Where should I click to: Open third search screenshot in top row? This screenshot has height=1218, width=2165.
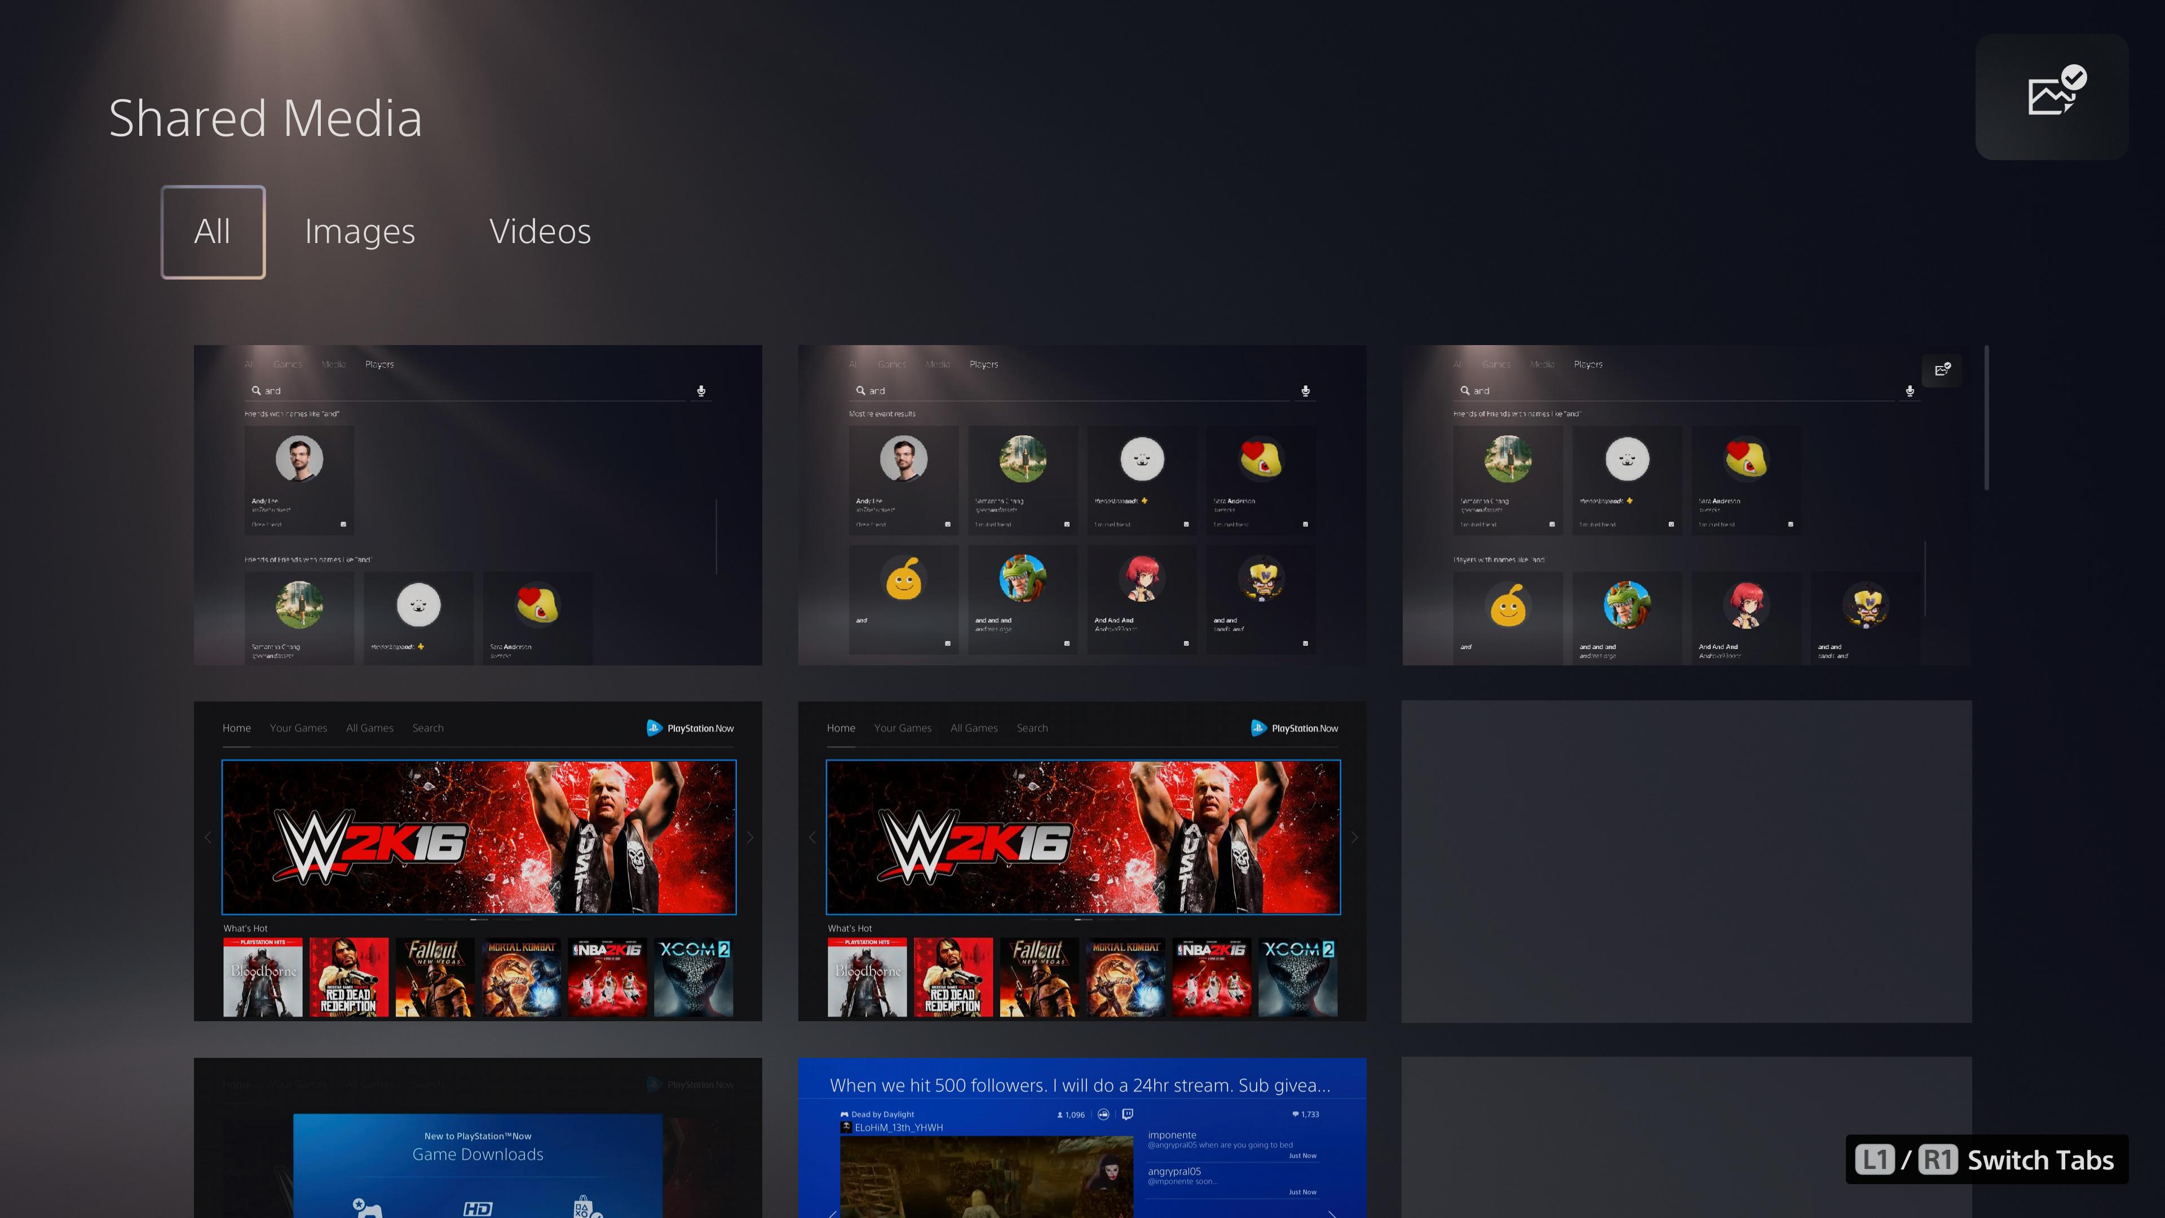[x=1687, y=505]
